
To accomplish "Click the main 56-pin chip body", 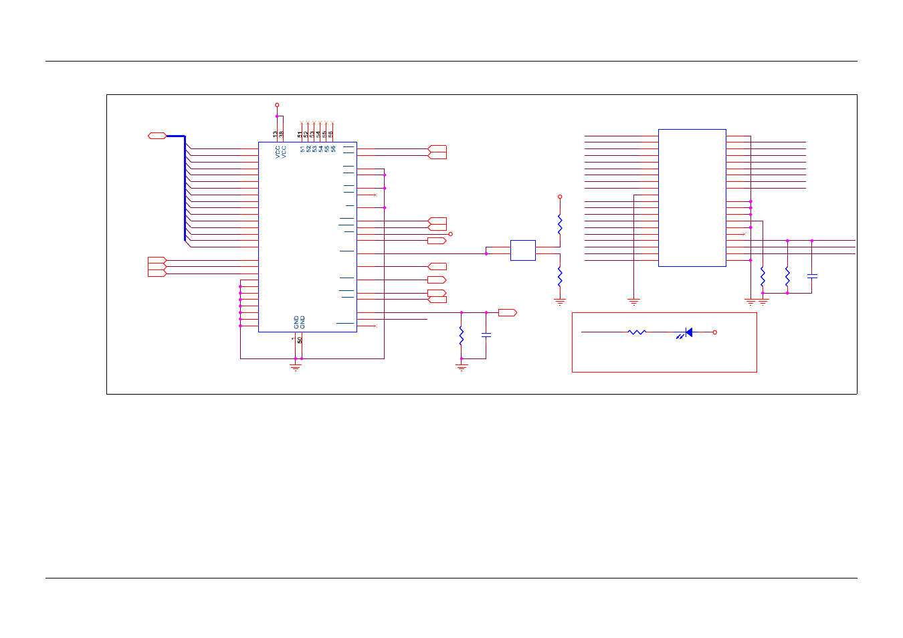I will pyautogui.click(x=308, y=237).
